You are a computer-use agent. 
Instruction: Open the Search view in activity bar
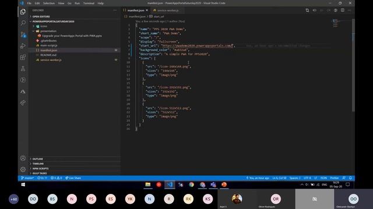pos(23,23)
